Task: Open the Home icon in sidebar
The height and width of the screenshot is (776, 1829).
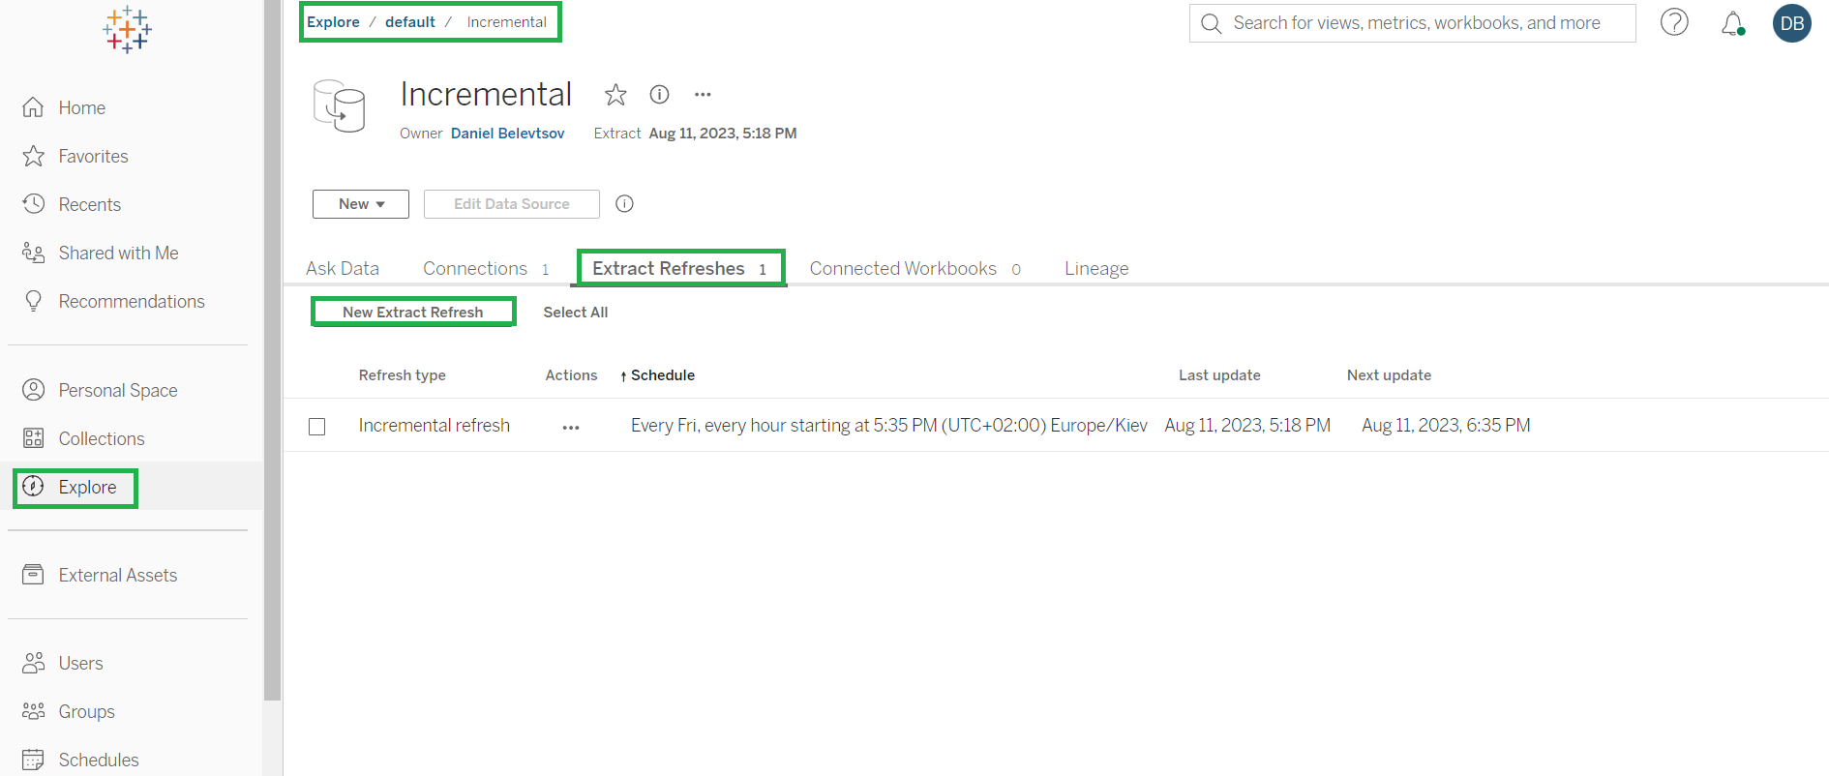Action: tap(33, 107)
